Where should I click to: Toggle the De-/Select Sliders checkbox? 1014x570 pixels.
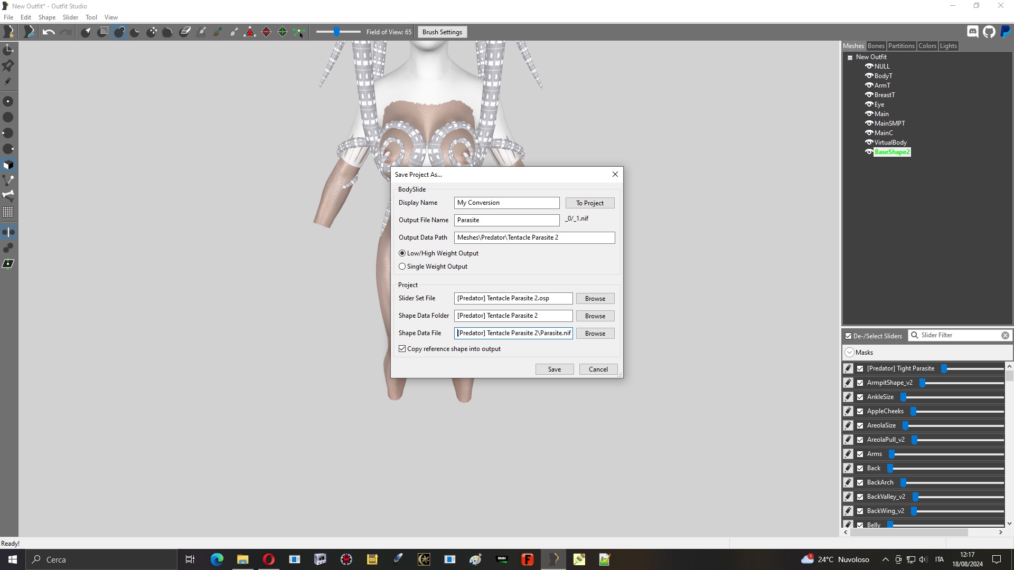849,336
